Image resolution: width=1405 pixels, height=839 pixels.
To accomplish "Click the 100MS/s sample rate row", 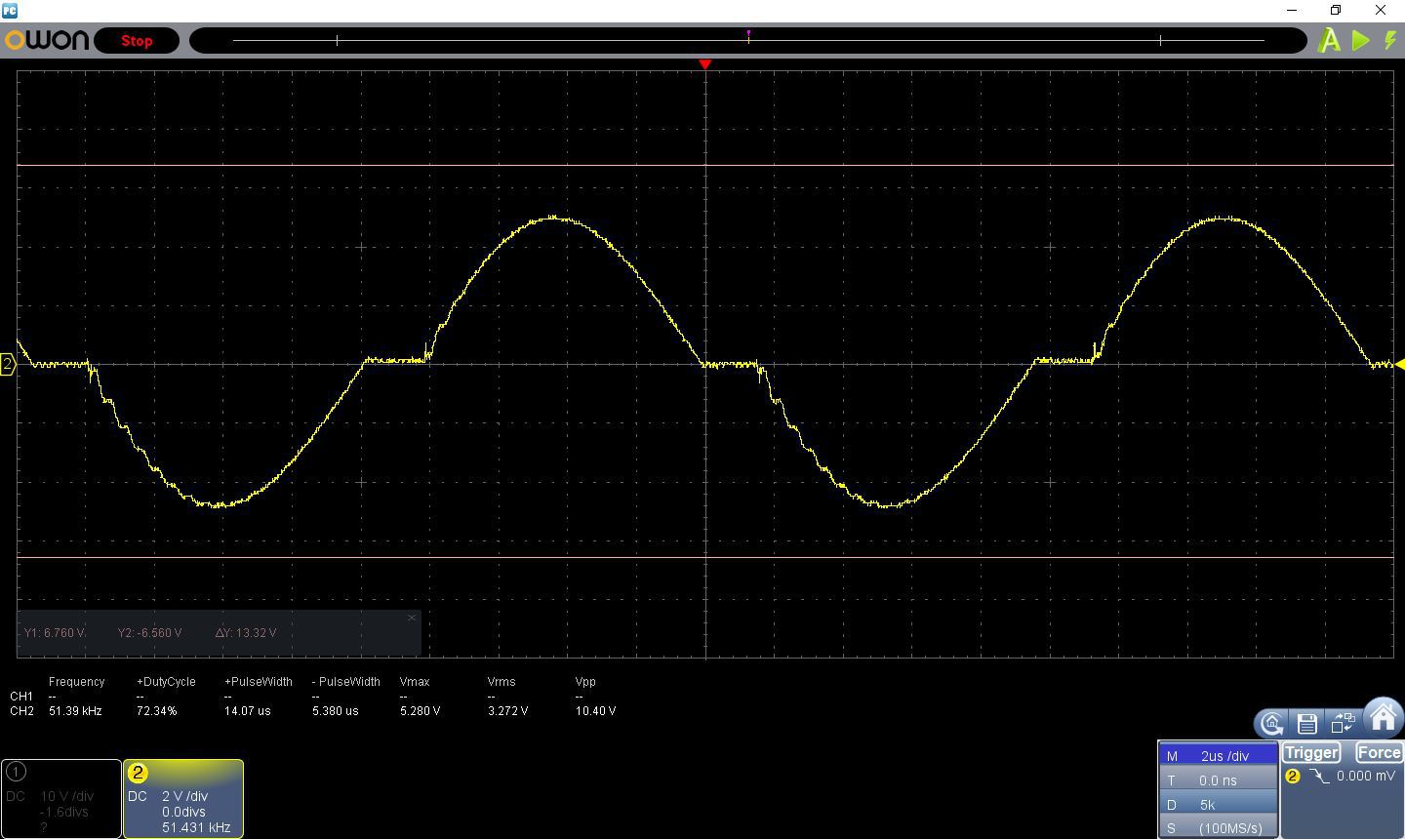I will coord(1218,828).
